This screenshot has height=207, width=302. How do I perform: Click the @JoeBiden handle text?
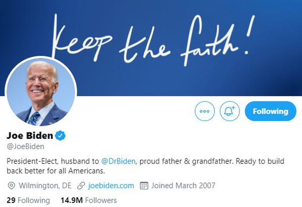(25, 147)
